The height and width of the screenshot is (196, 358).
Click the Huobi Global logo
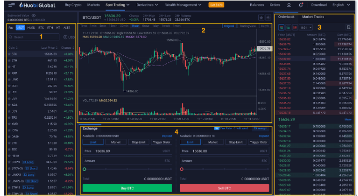tap(37, 5)
